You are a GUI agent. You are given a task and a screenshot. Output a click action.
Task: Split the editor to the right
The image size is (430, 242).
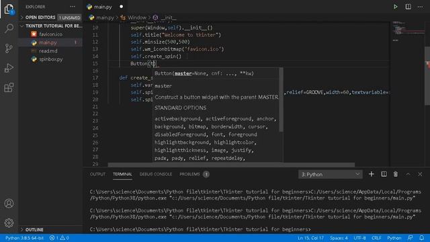tap(408, 7)
